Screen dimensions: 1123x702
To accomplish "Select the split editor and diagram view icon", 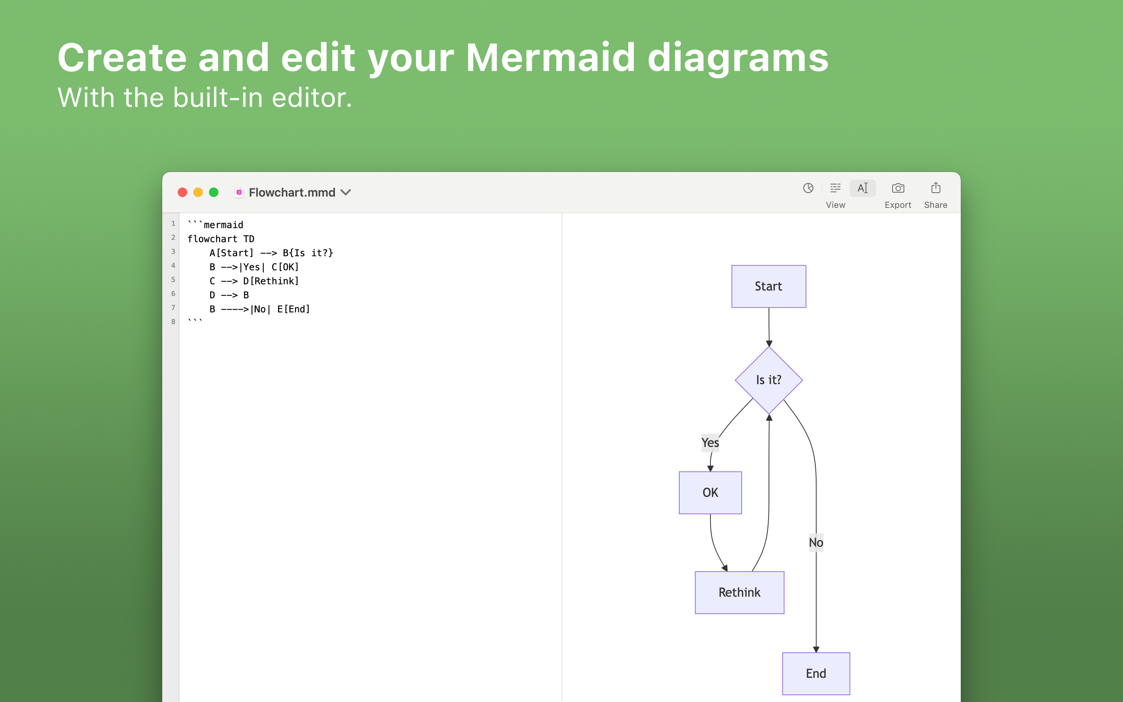I will pyautogui.click(x=835, y=188).
